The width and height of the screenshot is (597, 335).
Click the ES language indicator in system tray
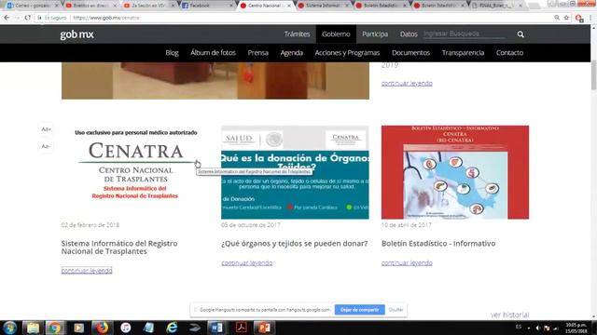519,327
